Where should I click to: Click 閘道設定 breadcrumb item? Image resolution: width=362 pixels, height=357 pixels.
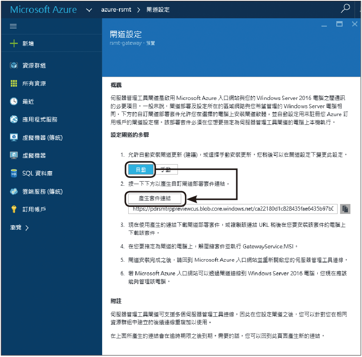pyautogui.click(x=158, y=10)
